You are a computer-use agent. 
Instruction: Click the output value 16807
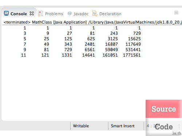(x=111, y=44)
